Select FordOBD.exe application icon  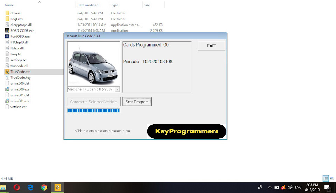click(7, 36)
